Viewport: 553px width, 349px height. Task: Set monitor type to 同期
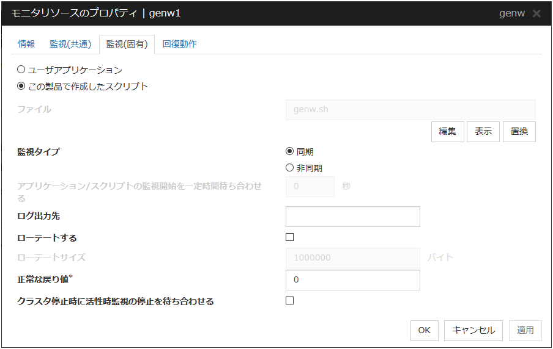coord(290,152)
